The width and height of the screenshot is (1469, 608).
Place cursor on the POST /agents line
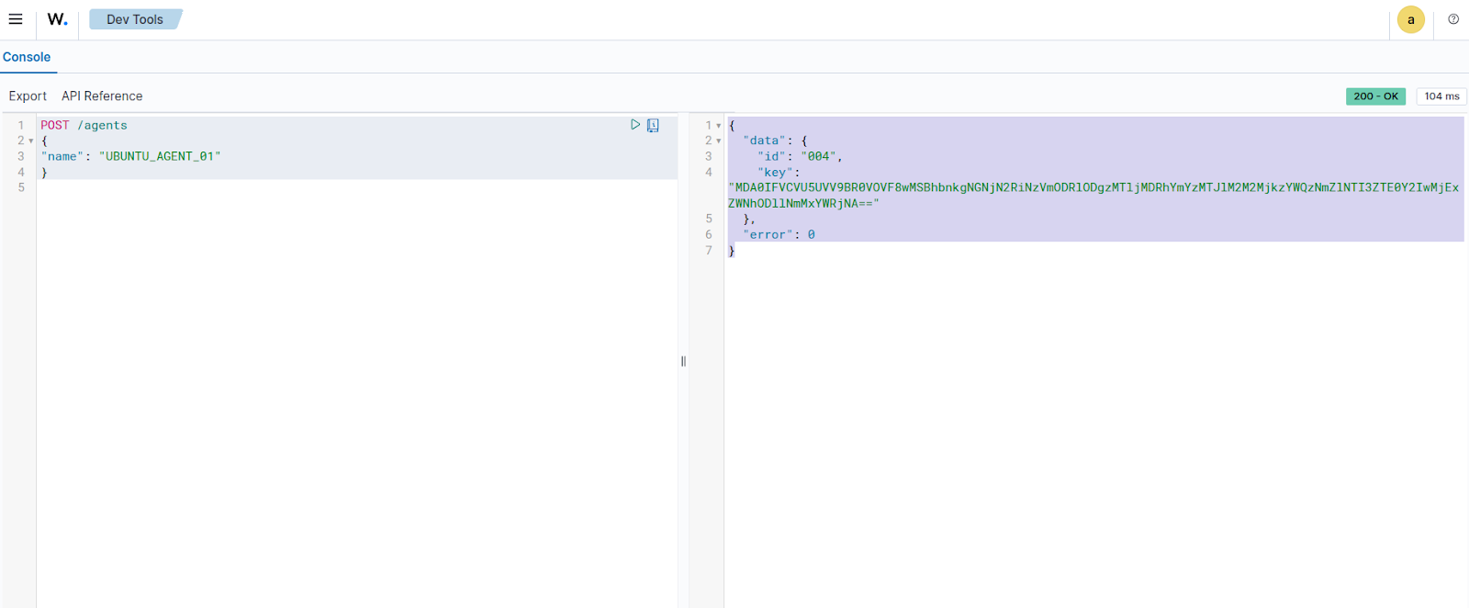click(84, 126)
